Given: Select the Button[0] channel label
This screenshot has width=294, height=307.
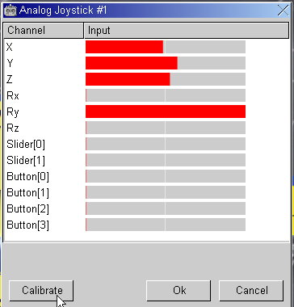Looking at the screenshot, I should pos(27,177).
